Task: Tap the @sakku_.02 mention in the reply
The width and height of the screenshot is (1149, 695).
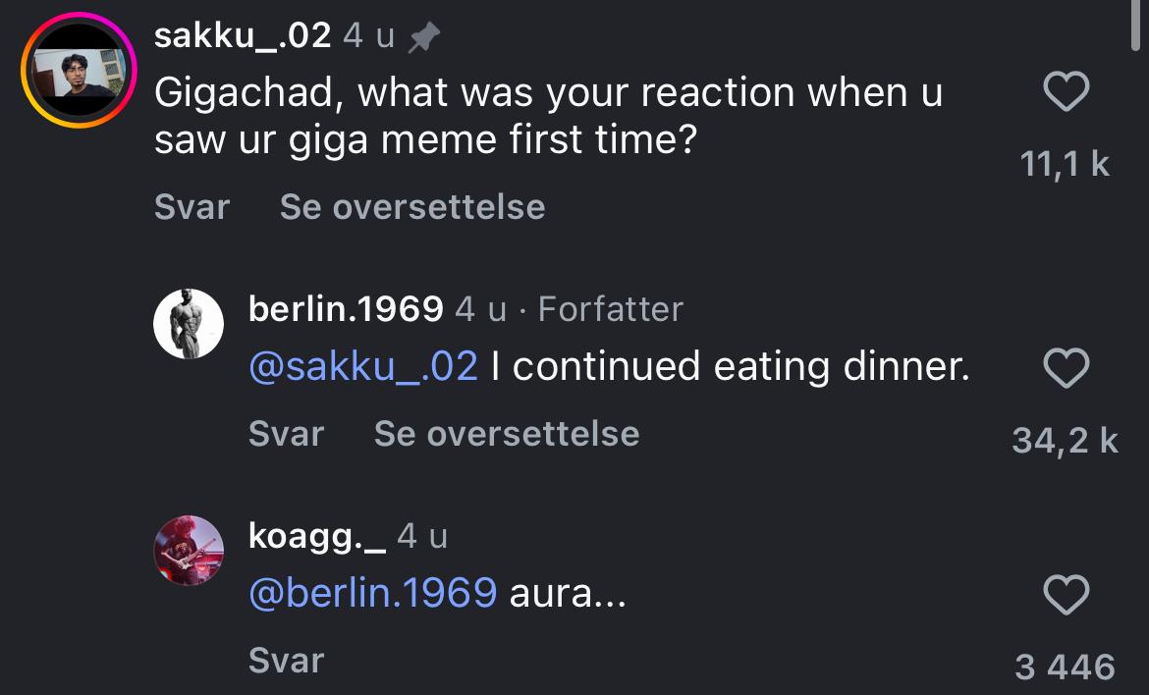Action: click(363, 367)
